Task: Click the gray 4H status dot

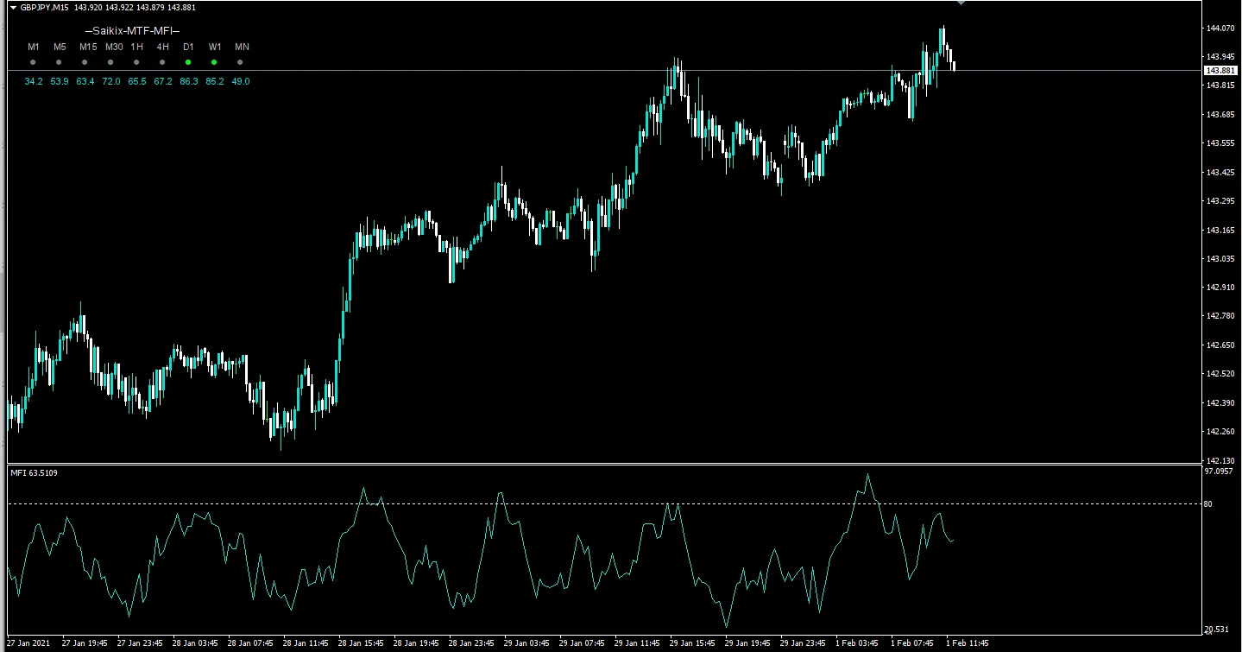Action: pos(162,62)
